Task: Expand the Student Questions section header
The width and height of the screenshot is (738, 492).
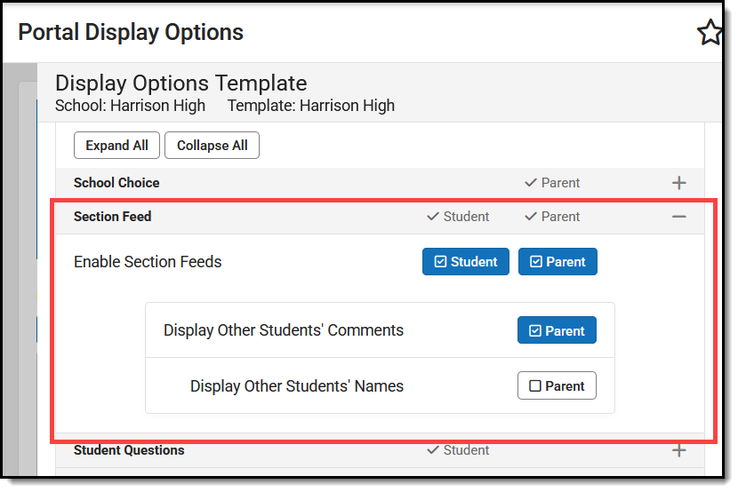Action: coord(129,450)
